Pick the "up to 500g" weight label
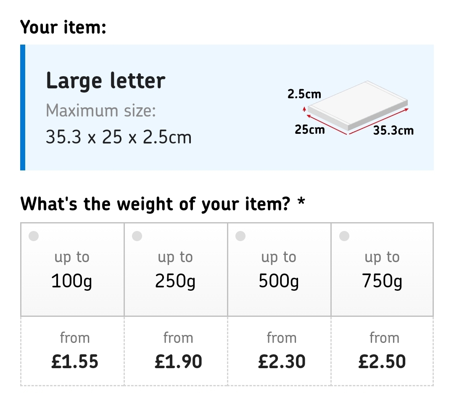 [x=279, y=270]
